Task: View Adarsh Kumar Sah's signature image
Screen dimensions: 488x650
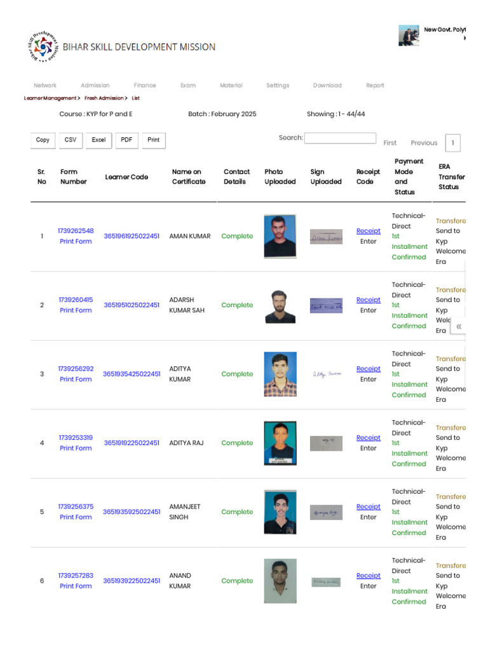Action: coord(326,305)
